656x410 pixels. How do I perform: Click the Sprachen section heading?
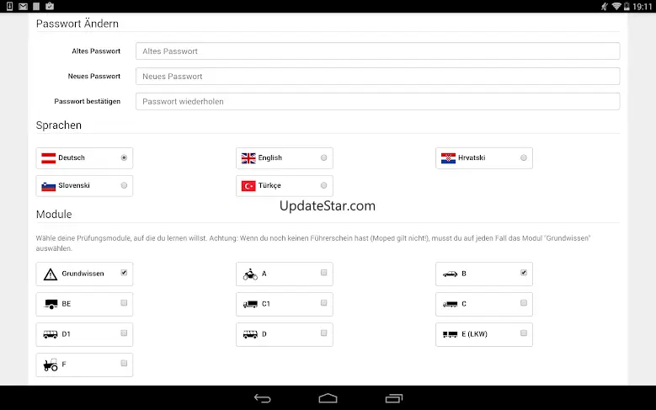tap(59, 125)
